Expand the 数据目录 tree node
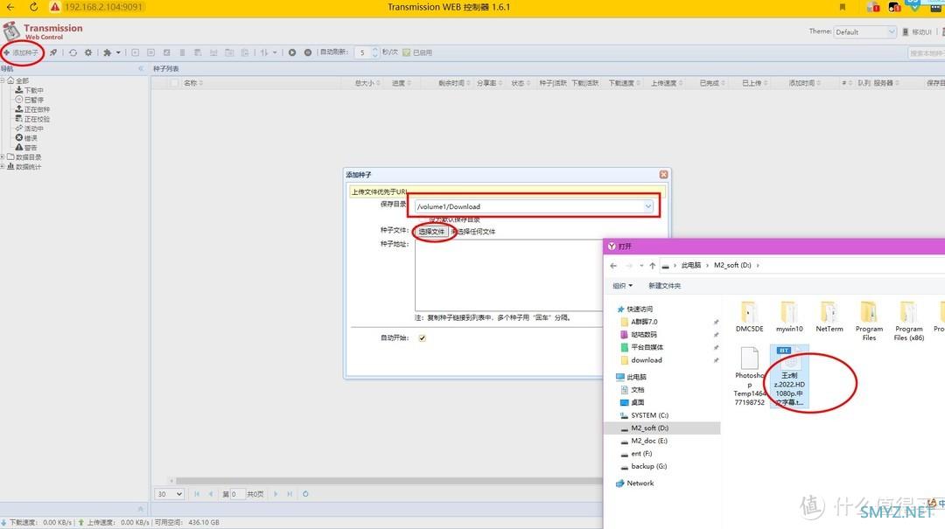 pos(3,157)
